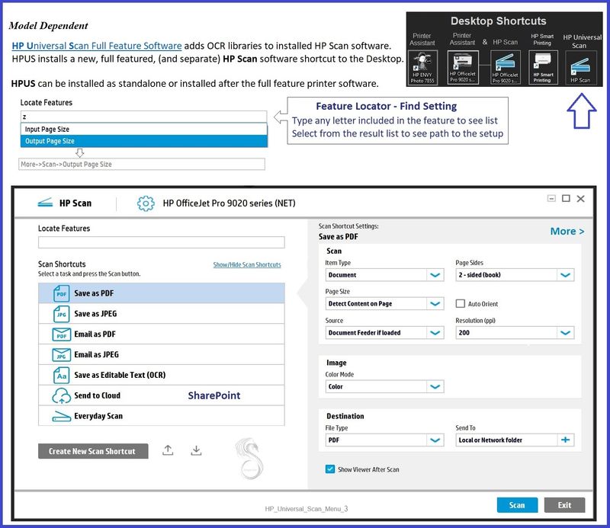Click the PDF file icon beside Save as PDF
This screenshot has height=528, width=610.
[62, 293]
